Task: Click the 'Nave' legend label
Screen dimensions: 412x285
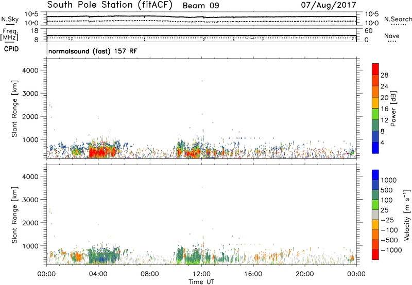Action: 391,35
